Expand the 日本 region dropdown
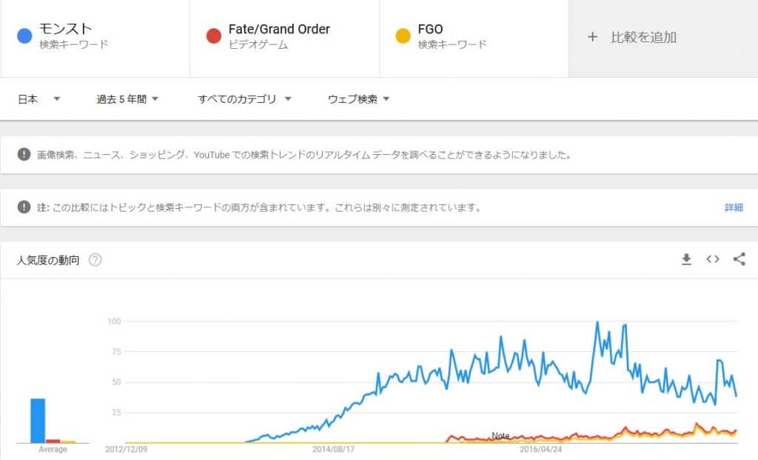 [38, 99]
